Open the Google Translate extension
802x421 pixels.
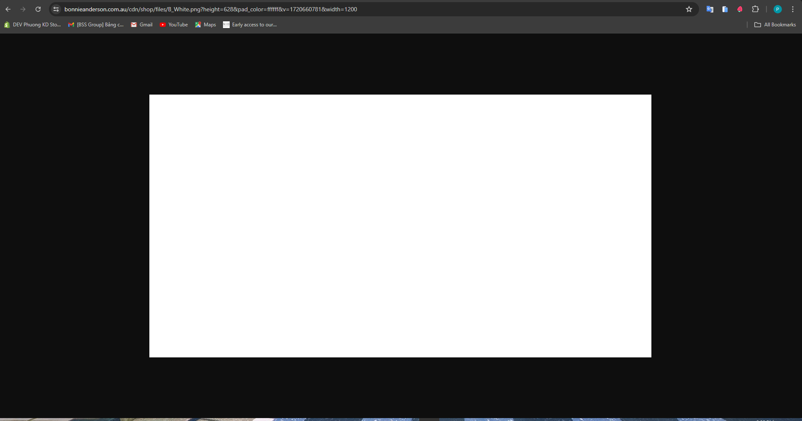coord(710,9)
